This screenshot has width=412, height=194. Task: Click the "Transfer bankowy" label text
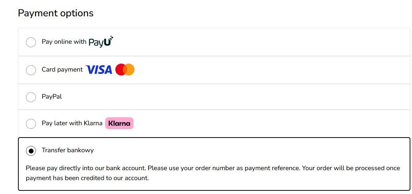[67, 150]
